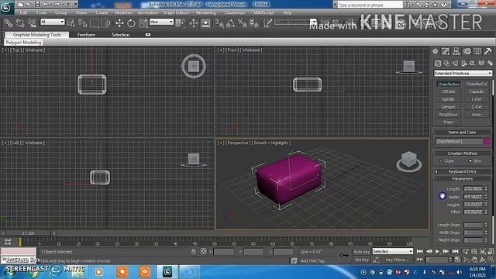Toggle 3D Snaps button
This screenshot has width=496, height=279.
coord(219,22)
